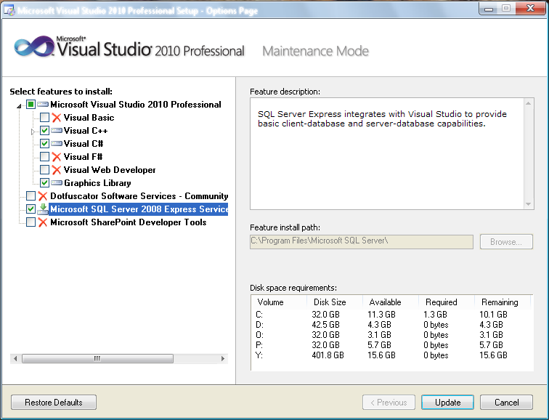Click the red X icon beside SharePoint Developer Tools
The image size is (549, 420).
tap(43, 222)
